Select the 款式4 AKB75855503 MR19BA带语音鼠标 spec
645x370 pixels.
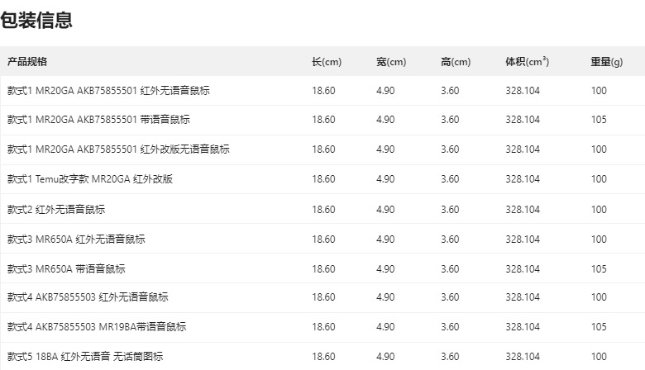[x=97, y=327]
